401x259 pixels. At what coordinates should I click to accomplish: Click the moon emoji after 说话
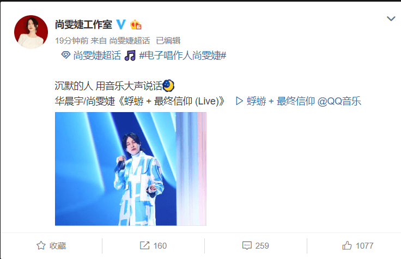(x=168, y=85)
